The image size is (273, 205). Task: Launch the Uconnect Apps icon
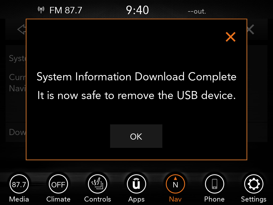[x=136, y=184]
